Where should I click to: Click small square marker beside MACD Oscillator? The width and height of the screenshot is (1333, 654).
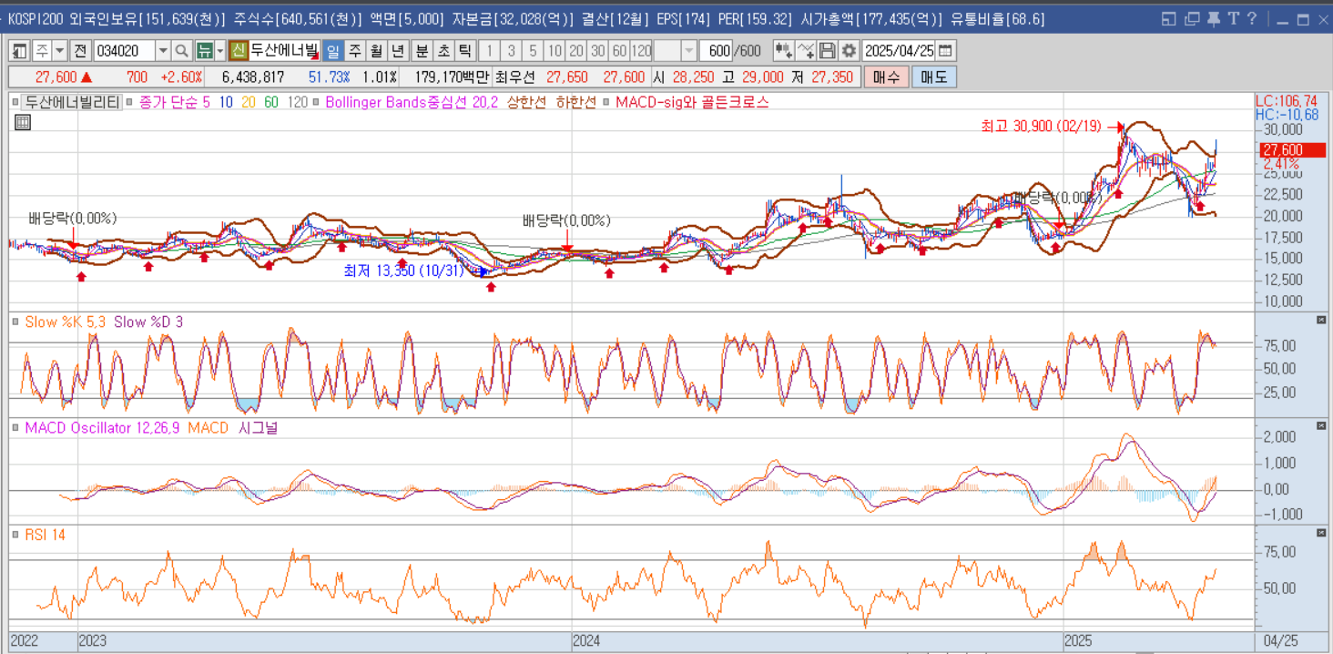point(16,428)
